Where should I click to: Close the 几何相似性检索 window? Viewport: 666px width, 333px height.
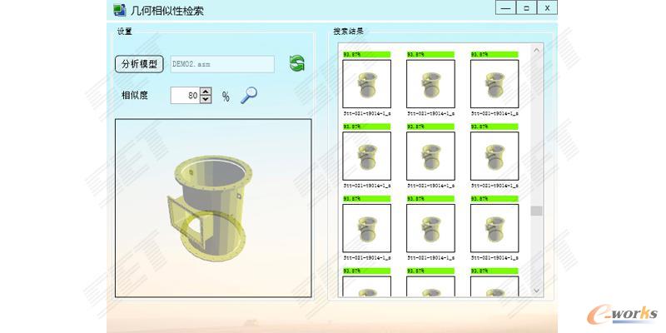(x=547, y=7)
